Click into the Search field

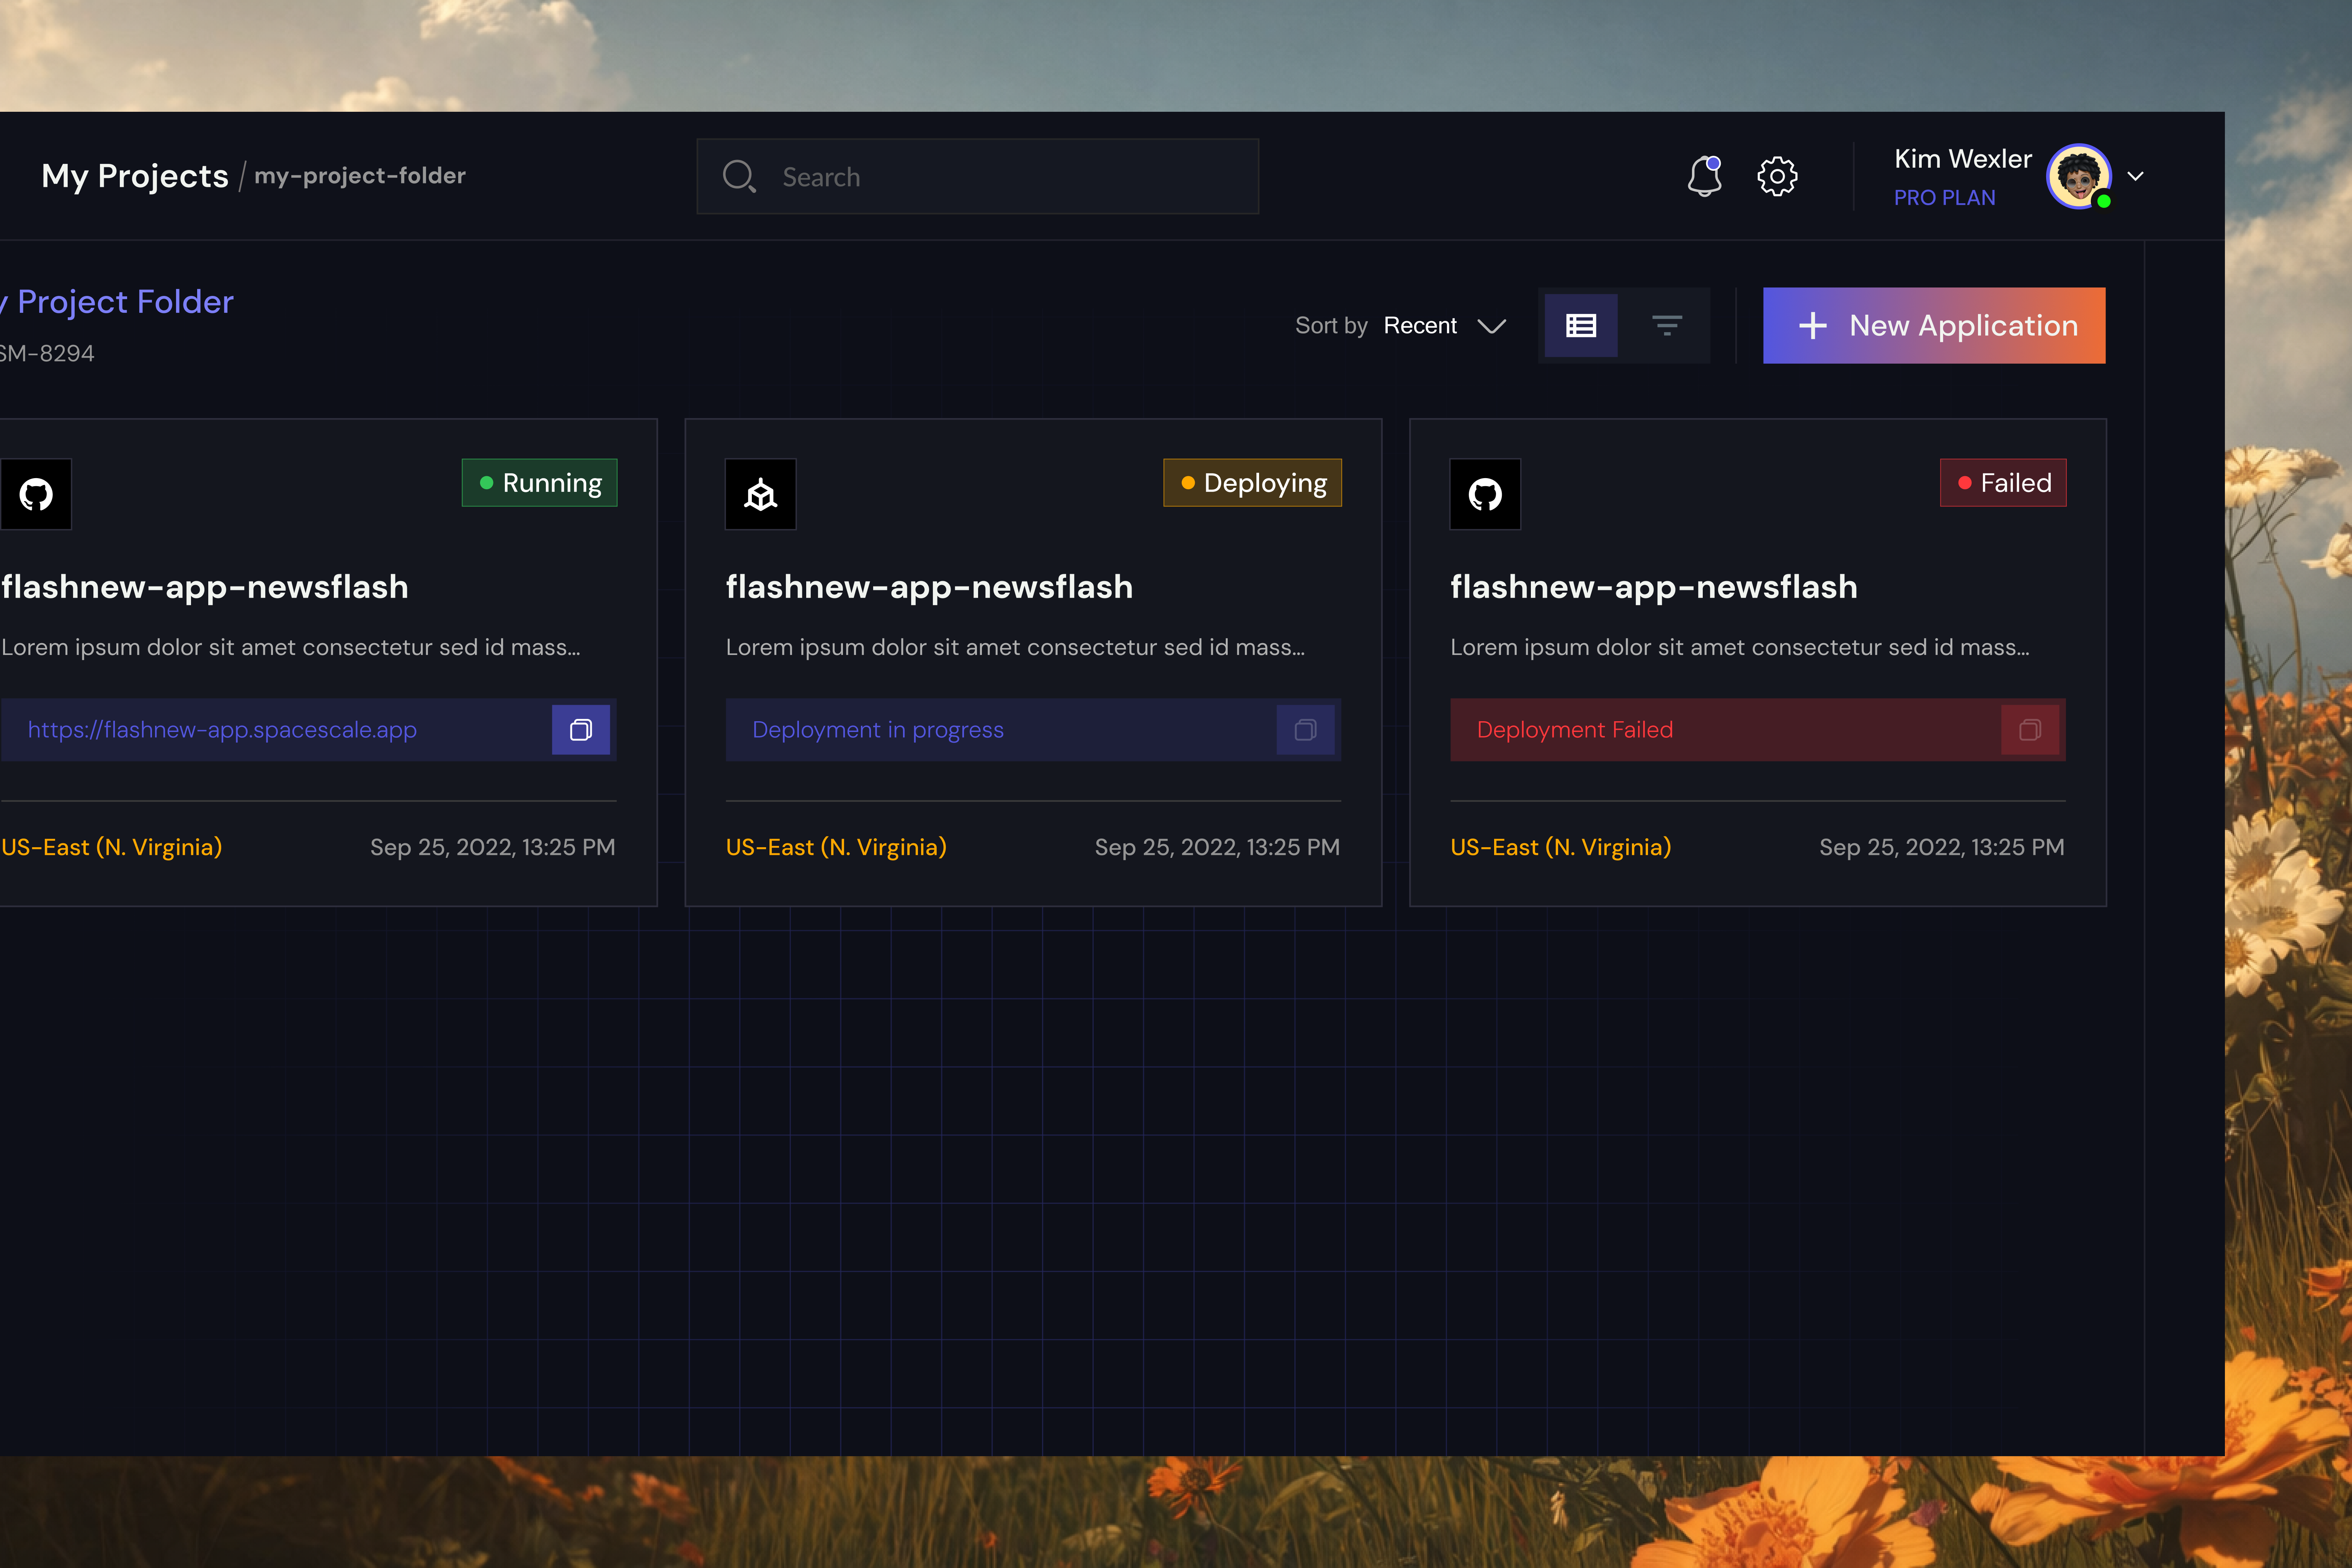coord(1000,177)
